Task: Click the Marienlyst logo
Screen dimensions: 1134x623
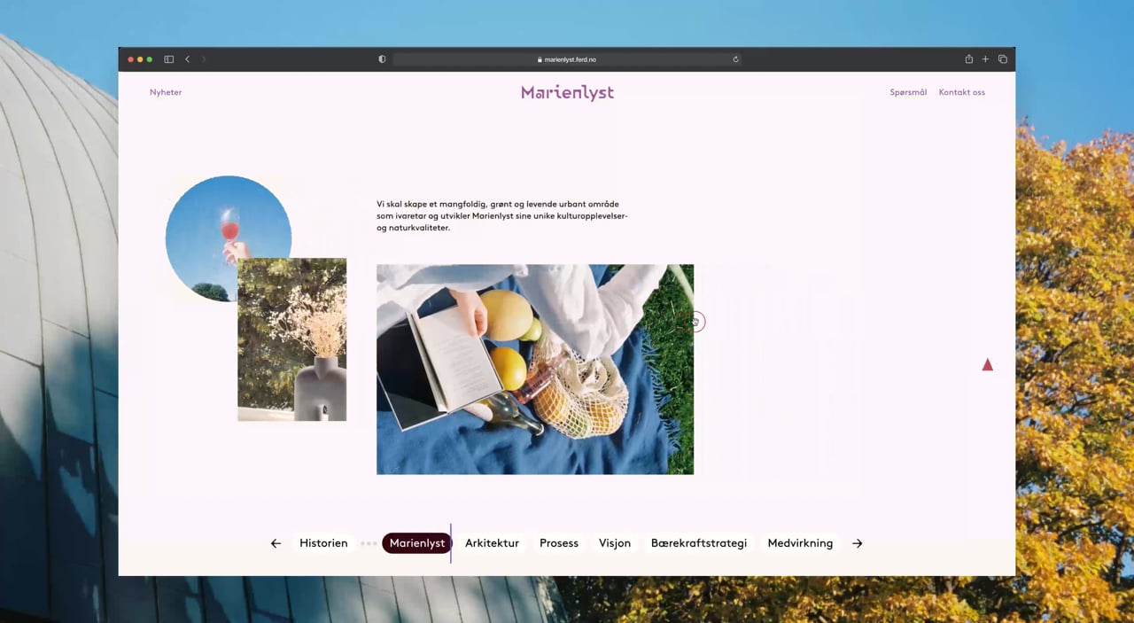Action: 567,93
